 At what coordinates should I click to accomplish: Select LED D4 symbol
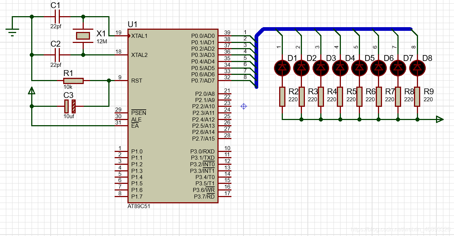[x=340, y=68]
